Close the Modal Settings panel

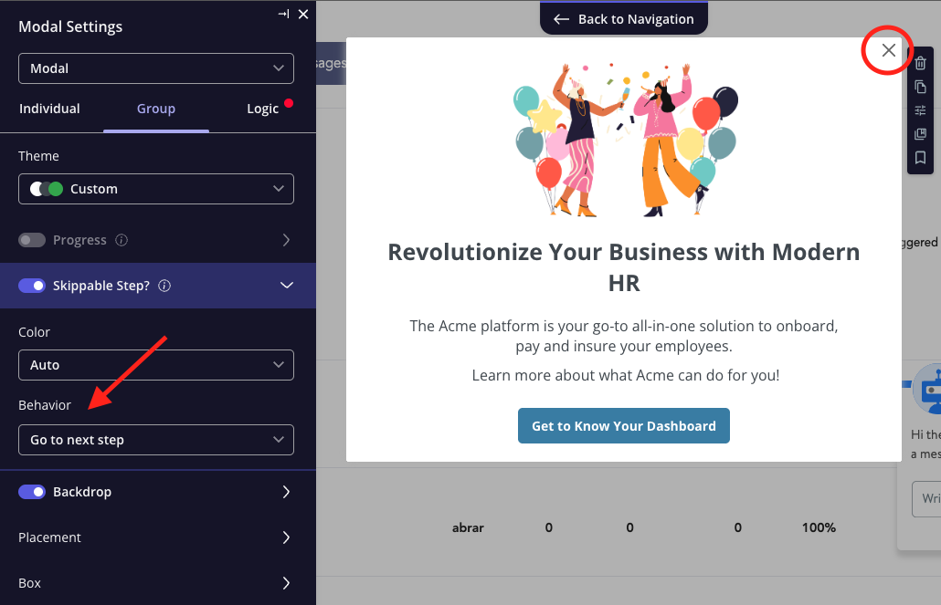point(303,14)
